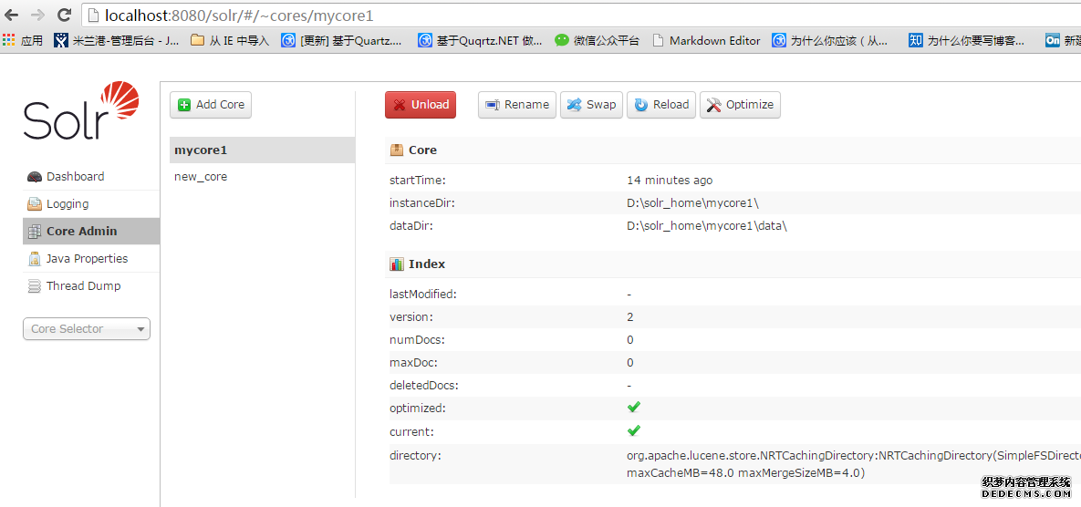The image size is (1081, 507).
Task: Select Core Admin menu item
Action: pyautogui.click(x=81, y=232)
